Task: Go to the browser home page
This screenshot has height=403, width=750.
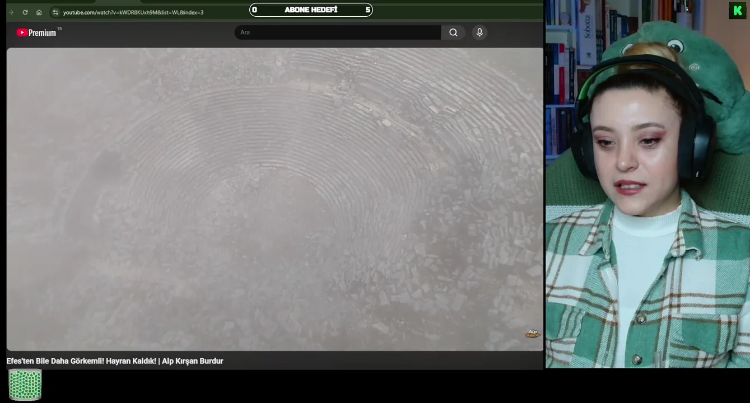Action: pos(39,12)
